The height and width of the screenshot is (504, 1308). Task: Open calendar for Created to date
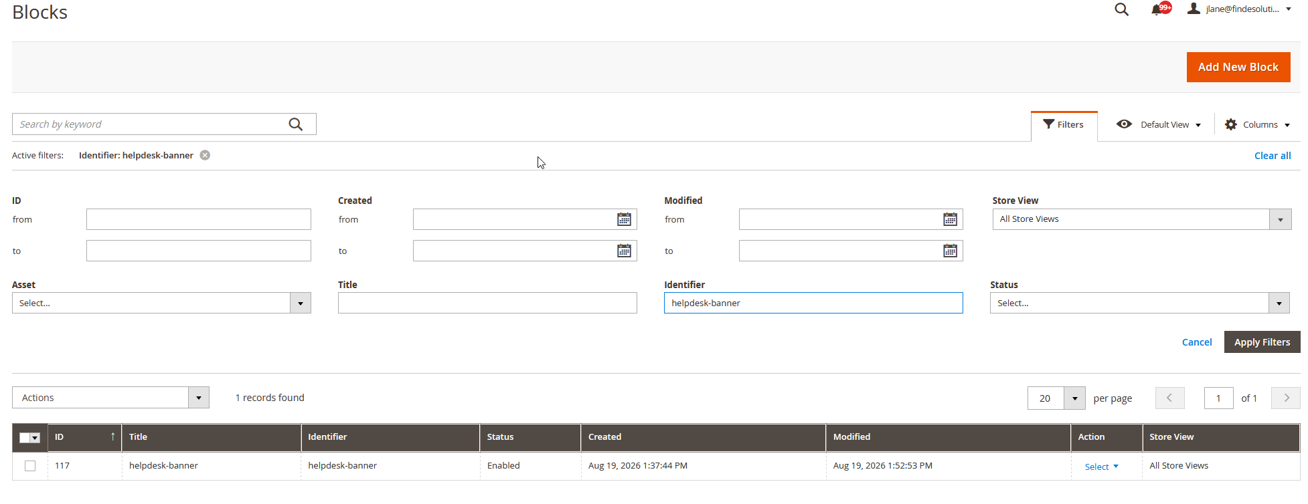624,251
